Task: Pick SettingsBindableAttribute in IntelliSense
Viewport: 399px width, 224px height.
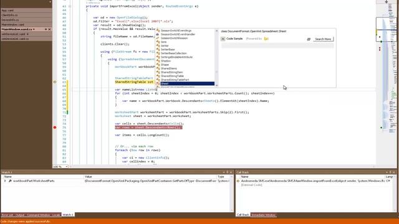Action: pyautogui.click(x=176, y=57)
